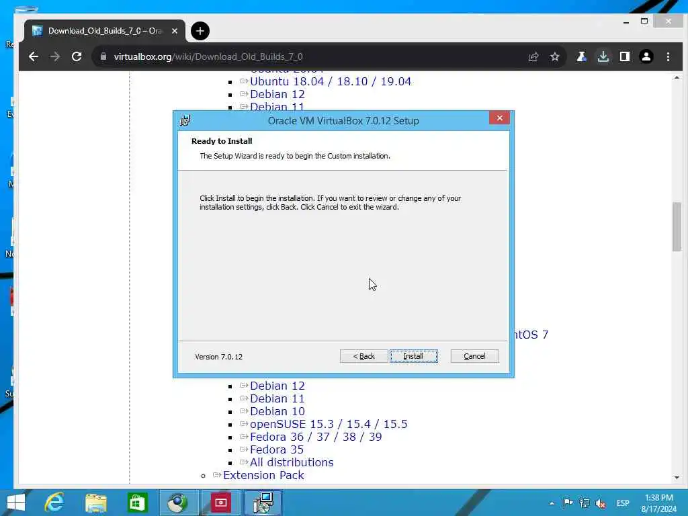Open the browser profile menu
This screenshot has width=688, height=516.
click(646, 56)
